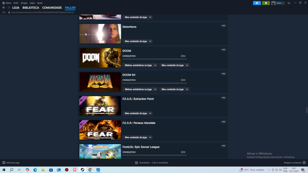
Task: Expand F.E.A.R.: Extraction Point game content dropdown
Action: [138, 113]
